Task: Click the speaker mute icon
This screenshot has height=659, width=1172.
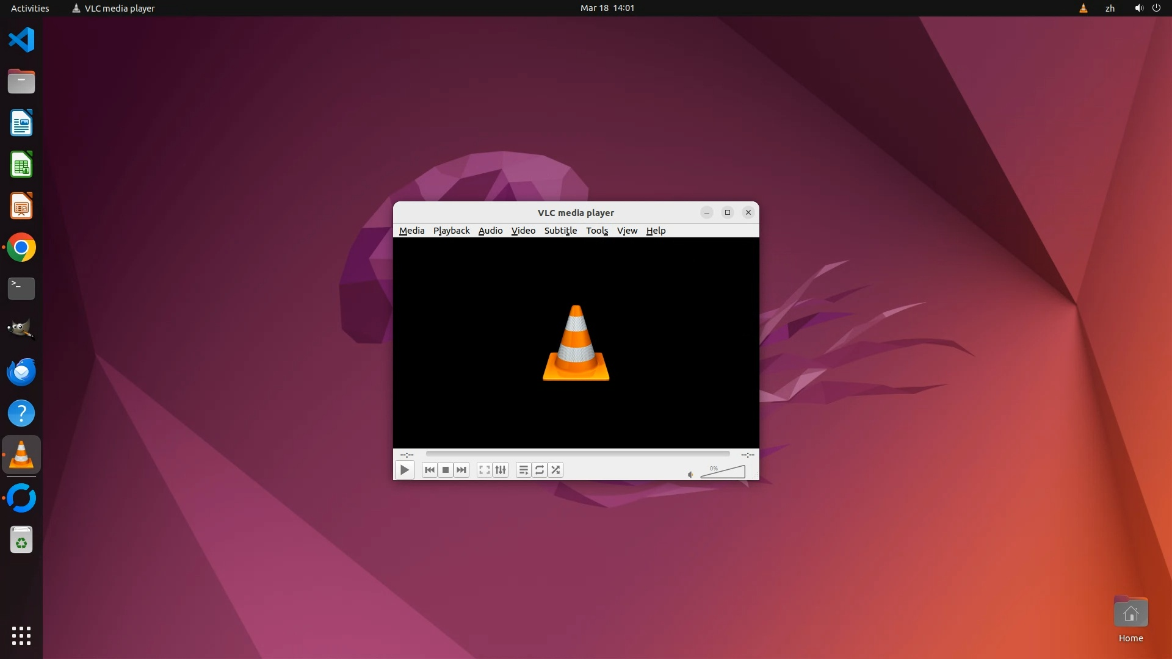Action: pyautogui.click(x=690, y=475)
